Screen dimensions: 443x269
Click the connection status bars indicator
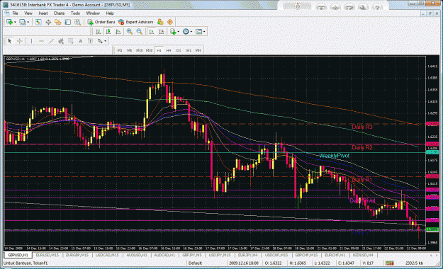[390, 263]
